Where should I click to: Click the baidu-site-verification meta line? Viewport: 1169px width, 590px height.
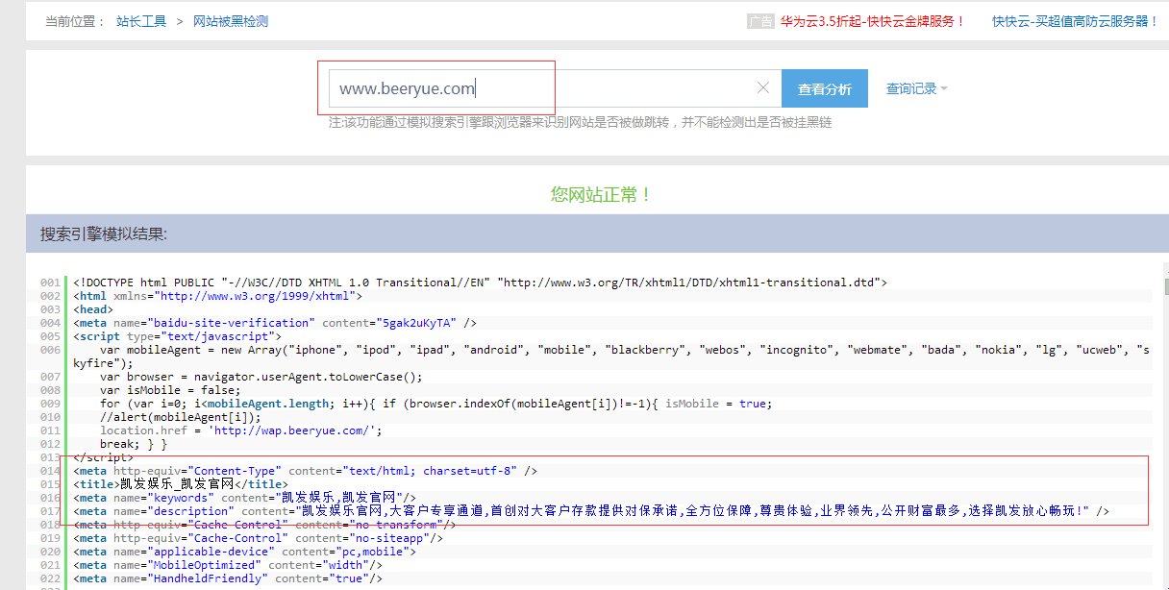(275, 323)
